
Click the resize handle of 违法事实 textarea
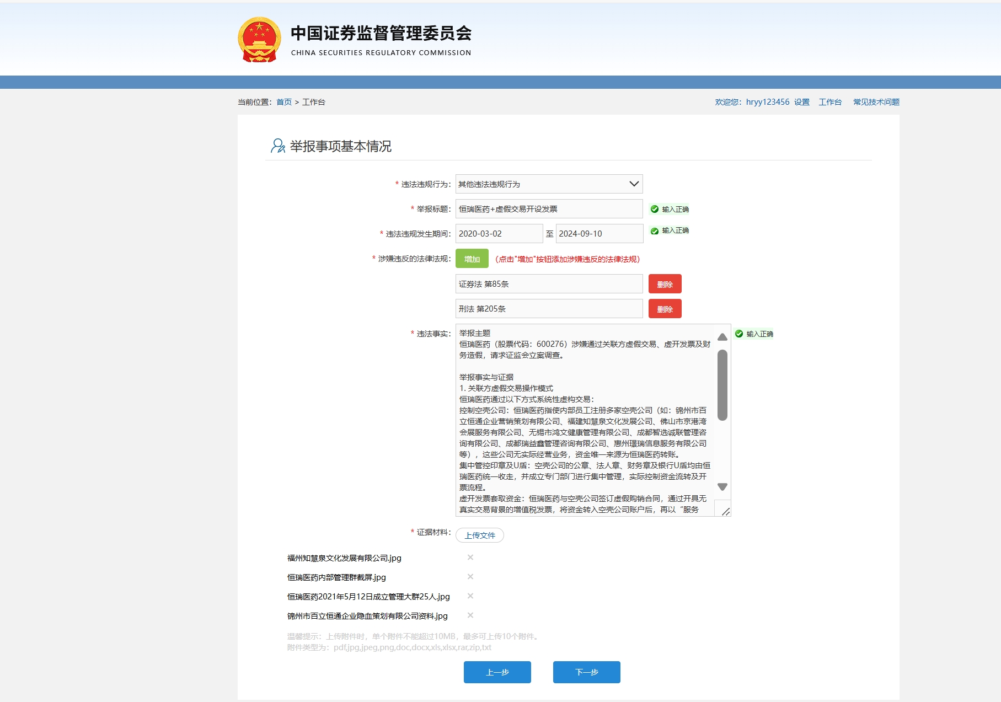[726, 512]
